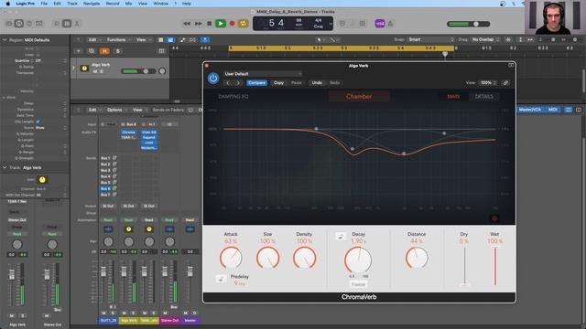
Task: Open the Track menu
Action: tap(72, 4)
